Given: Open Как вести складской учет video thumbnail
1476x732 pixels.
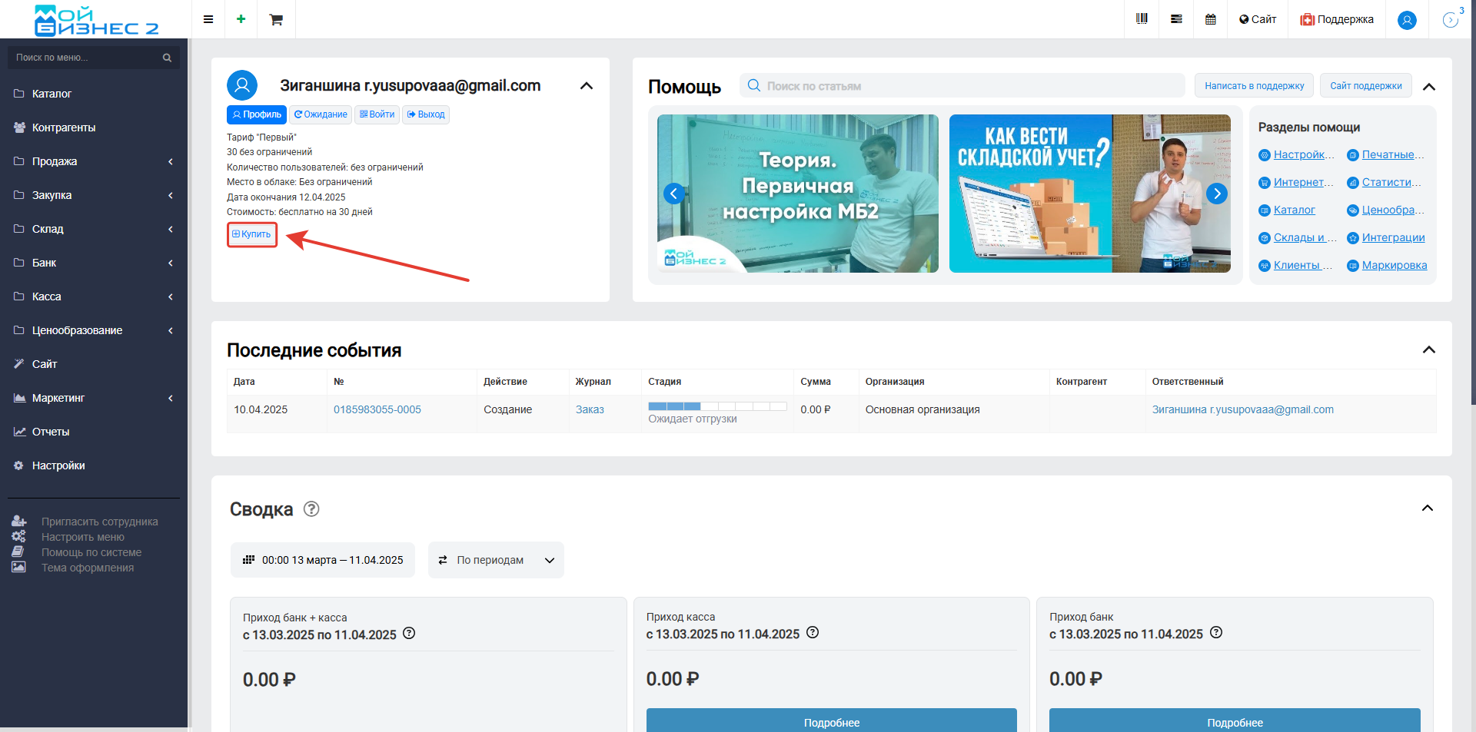Looking at the screenshot, I should [x=1090, y=194].
